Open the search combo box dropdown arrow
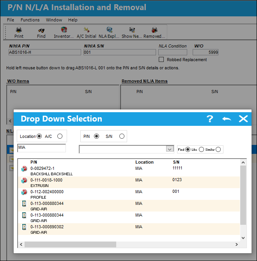Viewport: 257px width, 261px height. (x=170, y=149)
